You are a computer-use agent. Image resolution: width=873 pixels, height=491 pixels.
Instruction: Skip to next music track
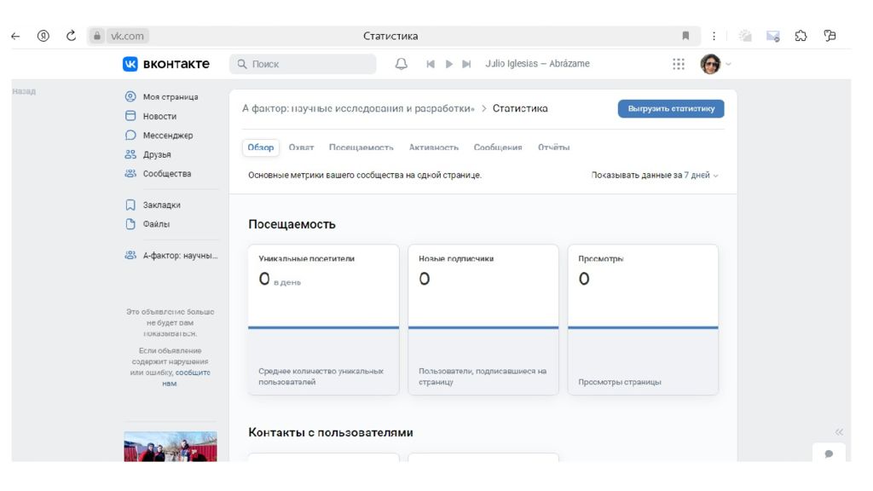(x=466, y=64)
